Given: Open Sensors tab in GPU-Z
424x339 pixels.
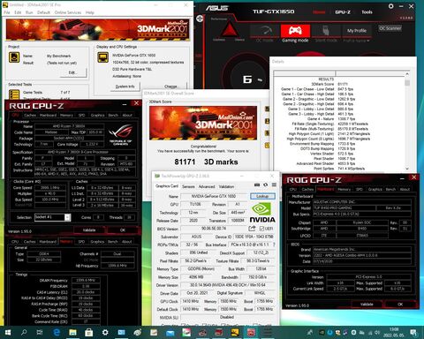Looking at the screenshot, I should click(x=188, y=186).
